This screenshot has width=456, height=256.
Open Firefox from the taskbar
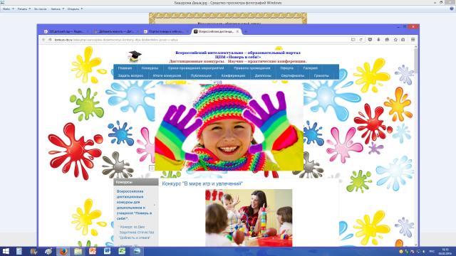click(63, 251)
